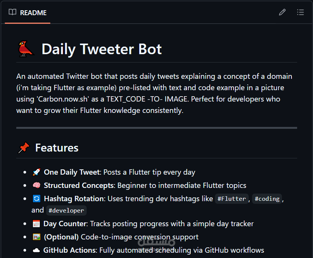Click the rocket emoji in features list

coord(37,172)
